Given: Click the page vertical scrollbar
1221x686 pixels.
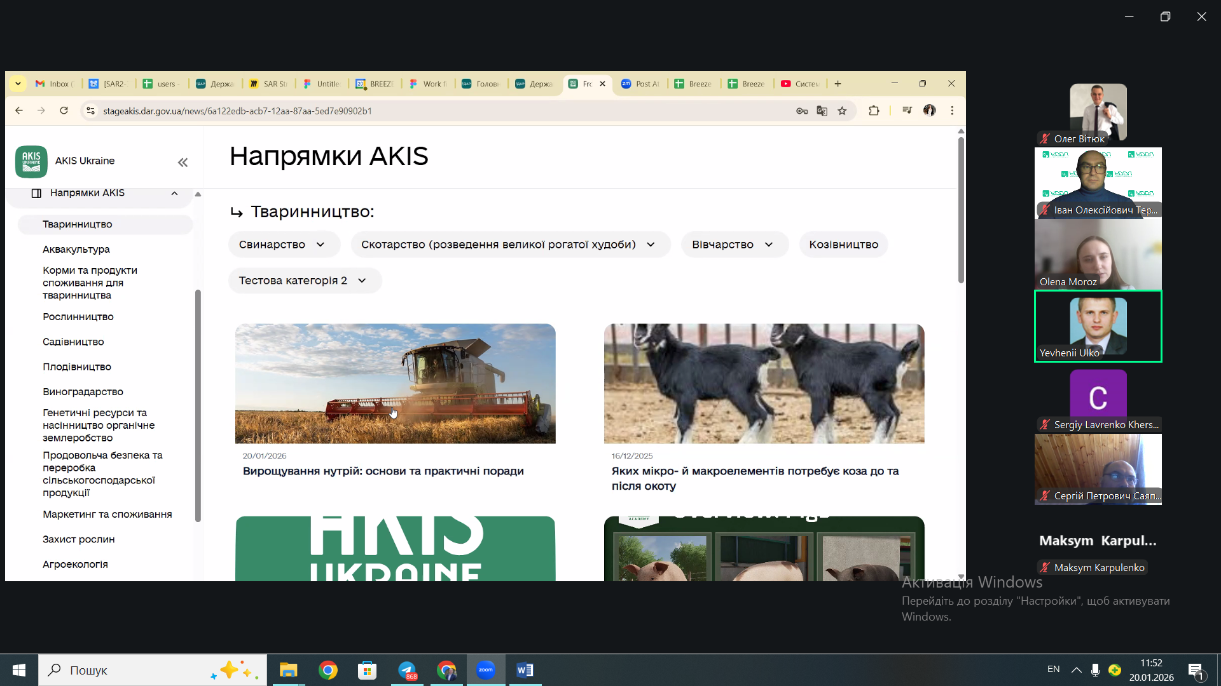Looking at the screenshot, I should [x=961, y=210].
